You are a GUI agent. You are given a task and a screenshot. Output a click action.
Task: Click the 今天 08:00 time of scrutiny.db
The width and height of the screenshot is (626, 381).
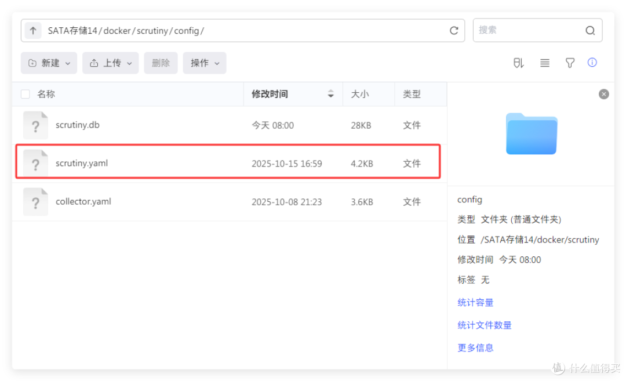point(272,125)
